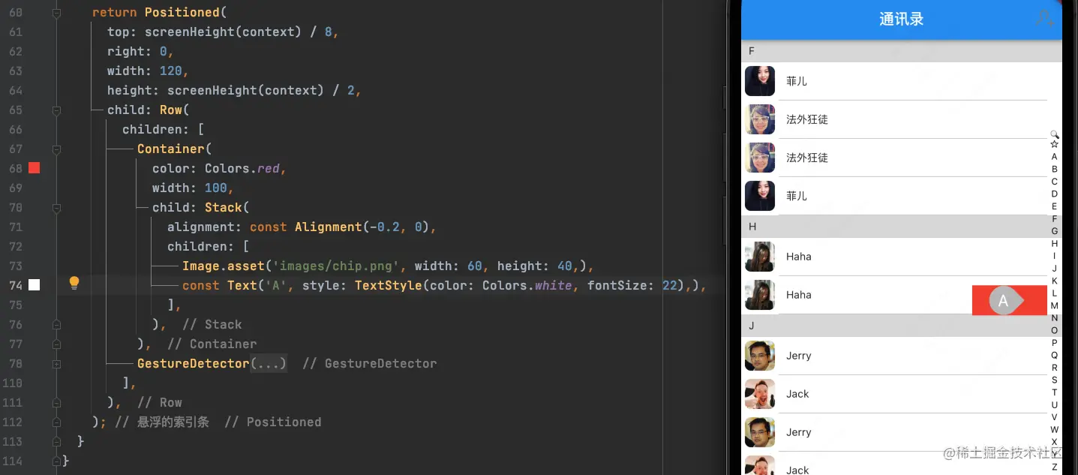
Task: Click the white color swatch on line 74
Action: [34, 285]
